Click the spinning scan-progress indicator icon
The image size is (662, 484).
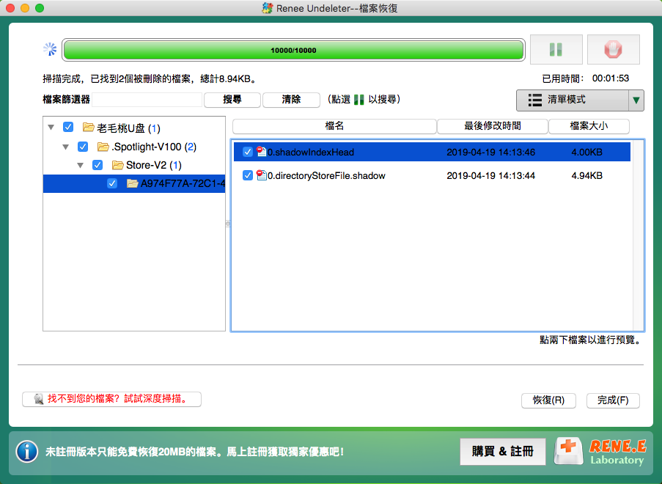coord(50,49)
